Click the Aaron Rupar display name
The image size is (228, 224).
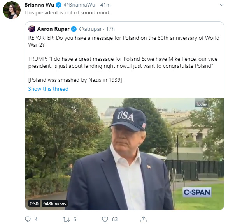53,29
